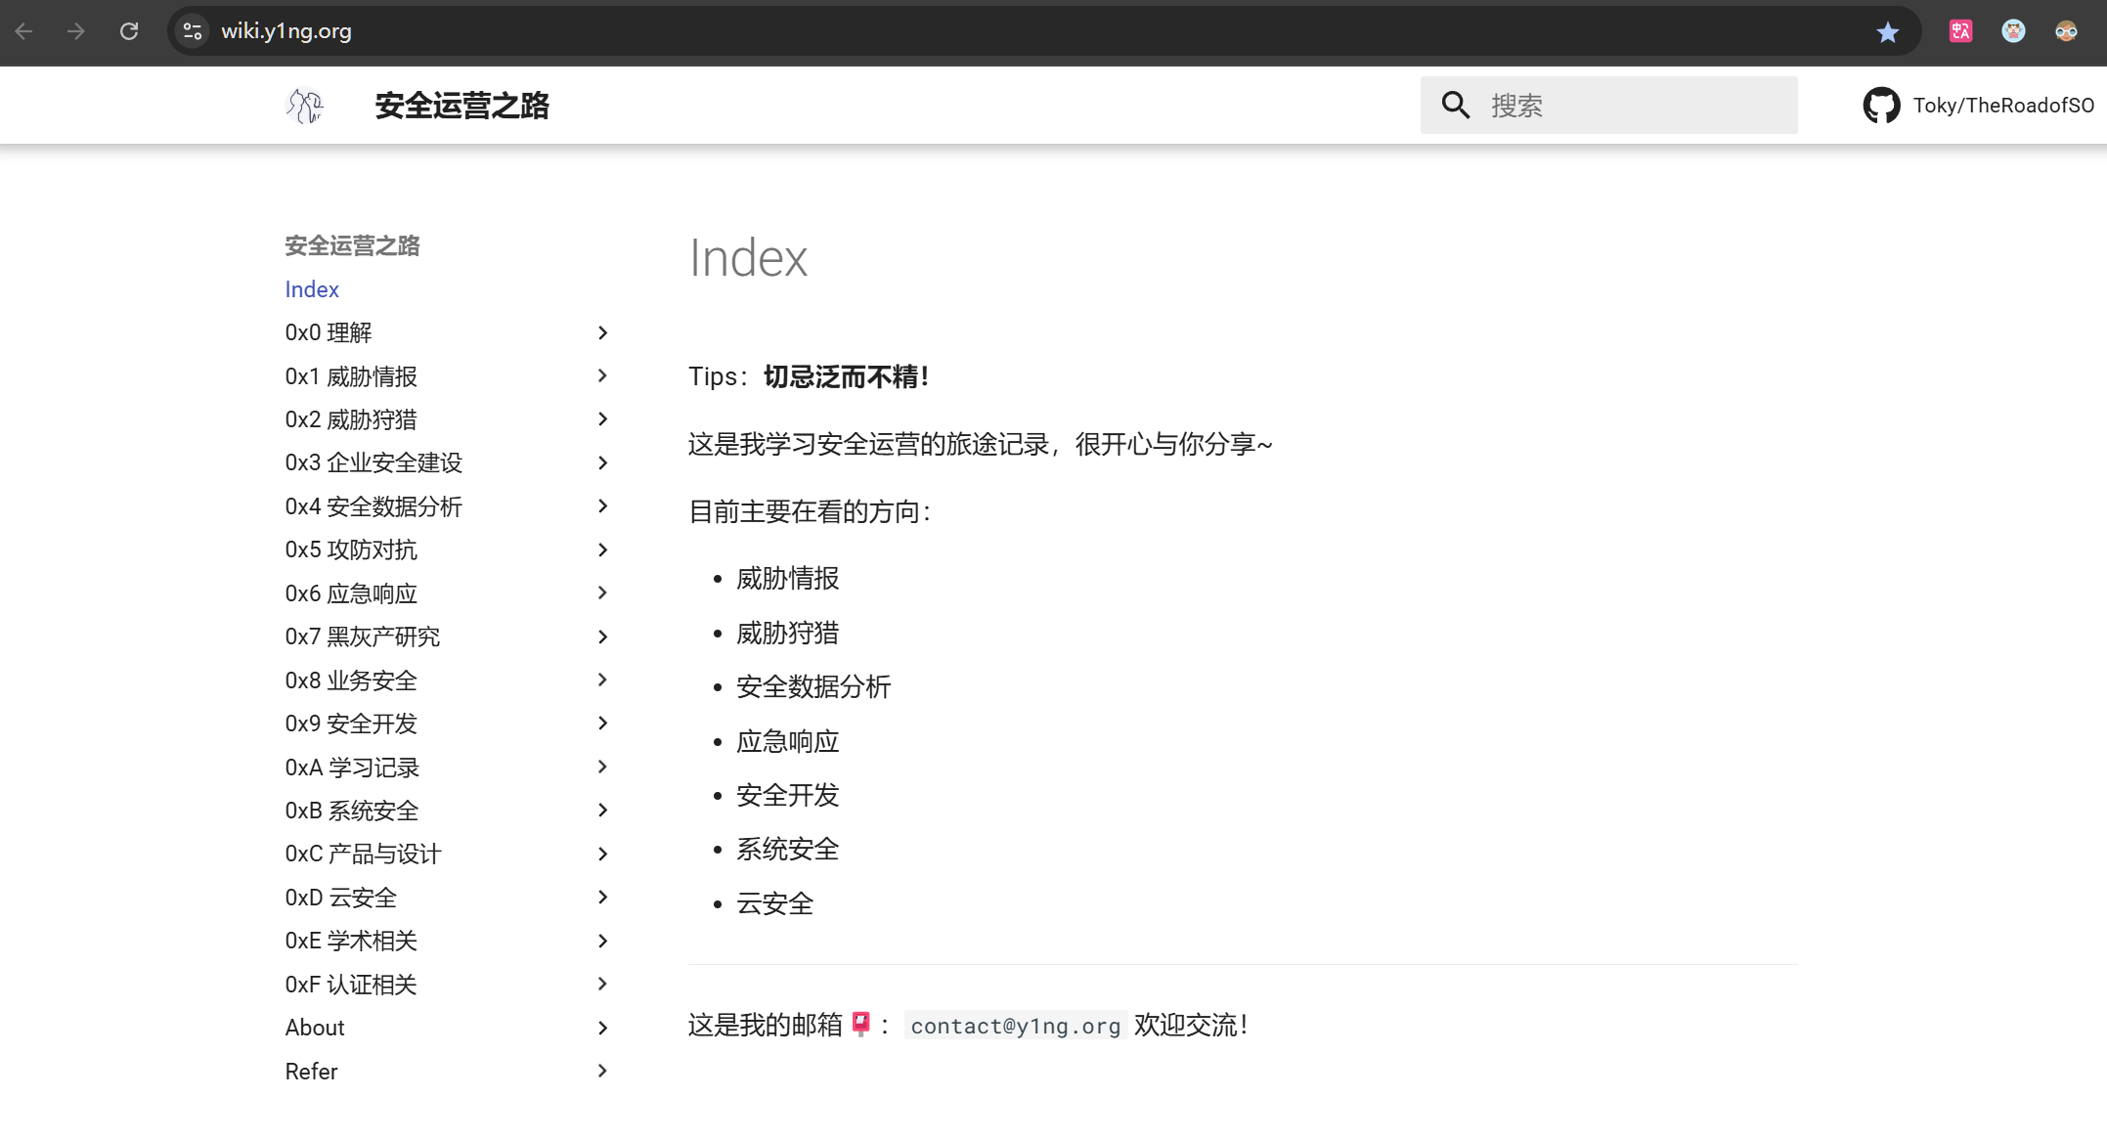Open the GitHub repository octocat icon
2107x1141 pixels.
point(1881,106)
